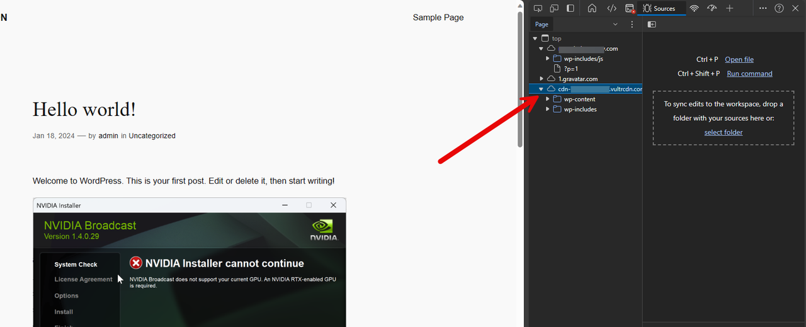The width and height of the screenshot is (806, 327).
Task: Expand the wp-content folder
Action: 548,99
